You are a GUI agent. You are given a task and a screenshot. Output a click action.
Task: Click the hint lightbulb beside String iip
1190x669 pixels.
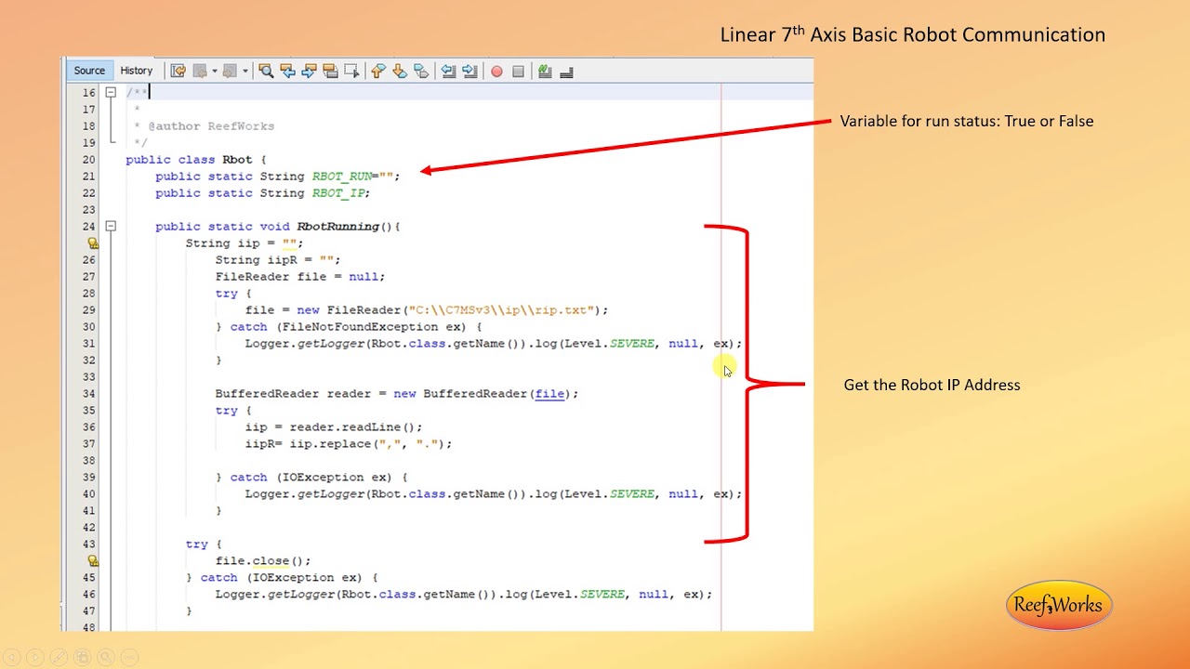(x=92, y=243)
